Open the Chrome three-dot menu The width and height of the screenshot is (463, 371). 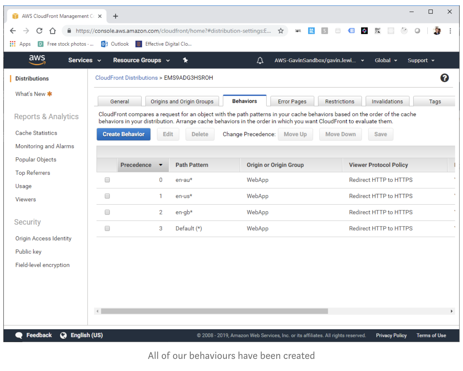(450, 31)
